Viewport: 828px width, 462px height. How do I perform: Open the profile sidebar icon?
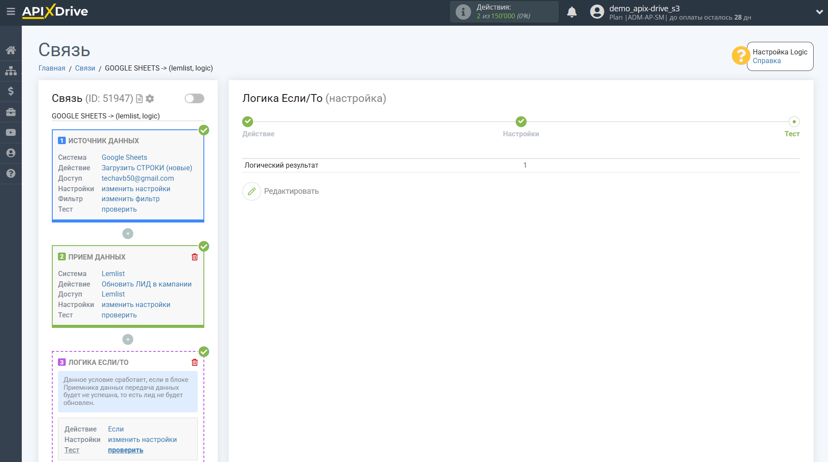coord(11,153)
